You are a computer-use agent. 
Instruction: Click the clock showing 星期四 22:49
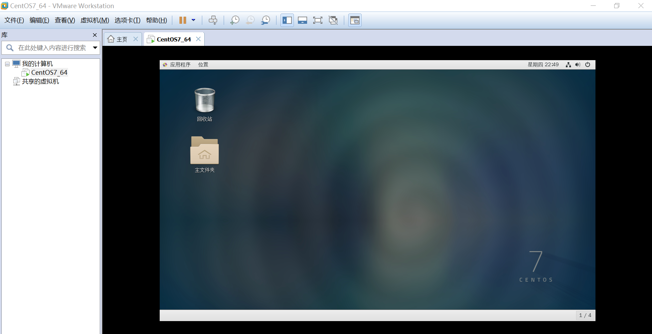pyautogui.click(x=543, y=65)
